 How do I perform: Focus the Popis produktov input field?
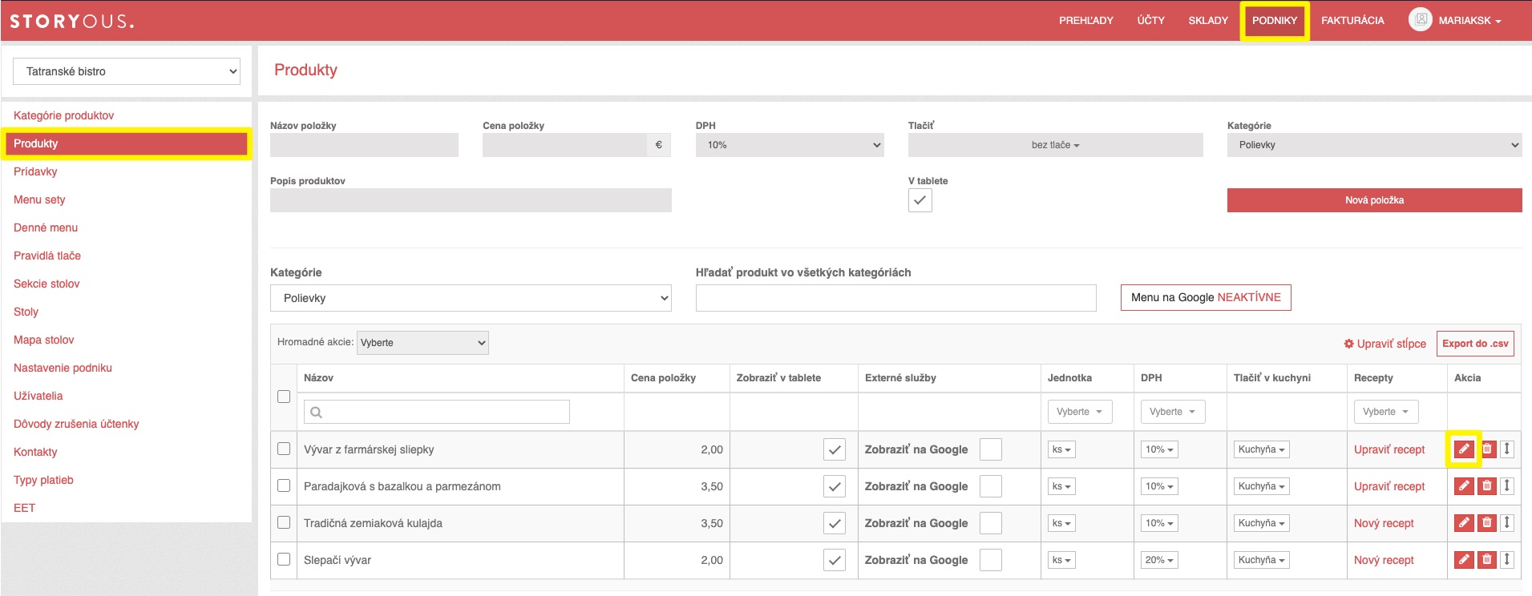pos(471,200)
